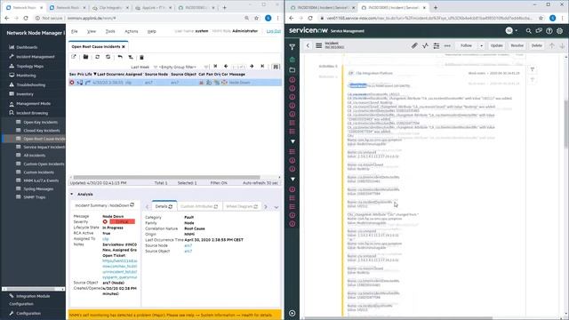569x320 pixels.
Task: Collapse the Analysis pane
Action: pyautogui.click(x=71, y=194)
